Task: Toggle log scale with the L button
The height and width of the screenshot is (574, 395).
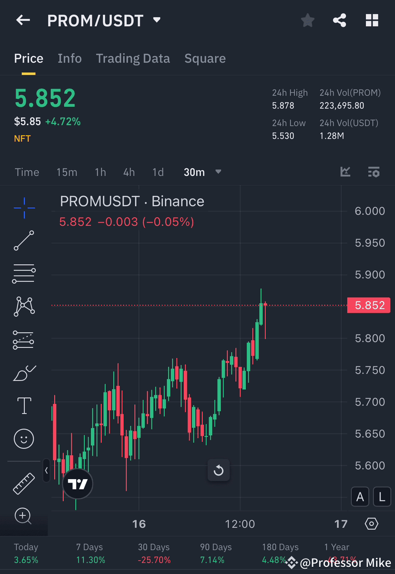Action: tap(382, 496)
